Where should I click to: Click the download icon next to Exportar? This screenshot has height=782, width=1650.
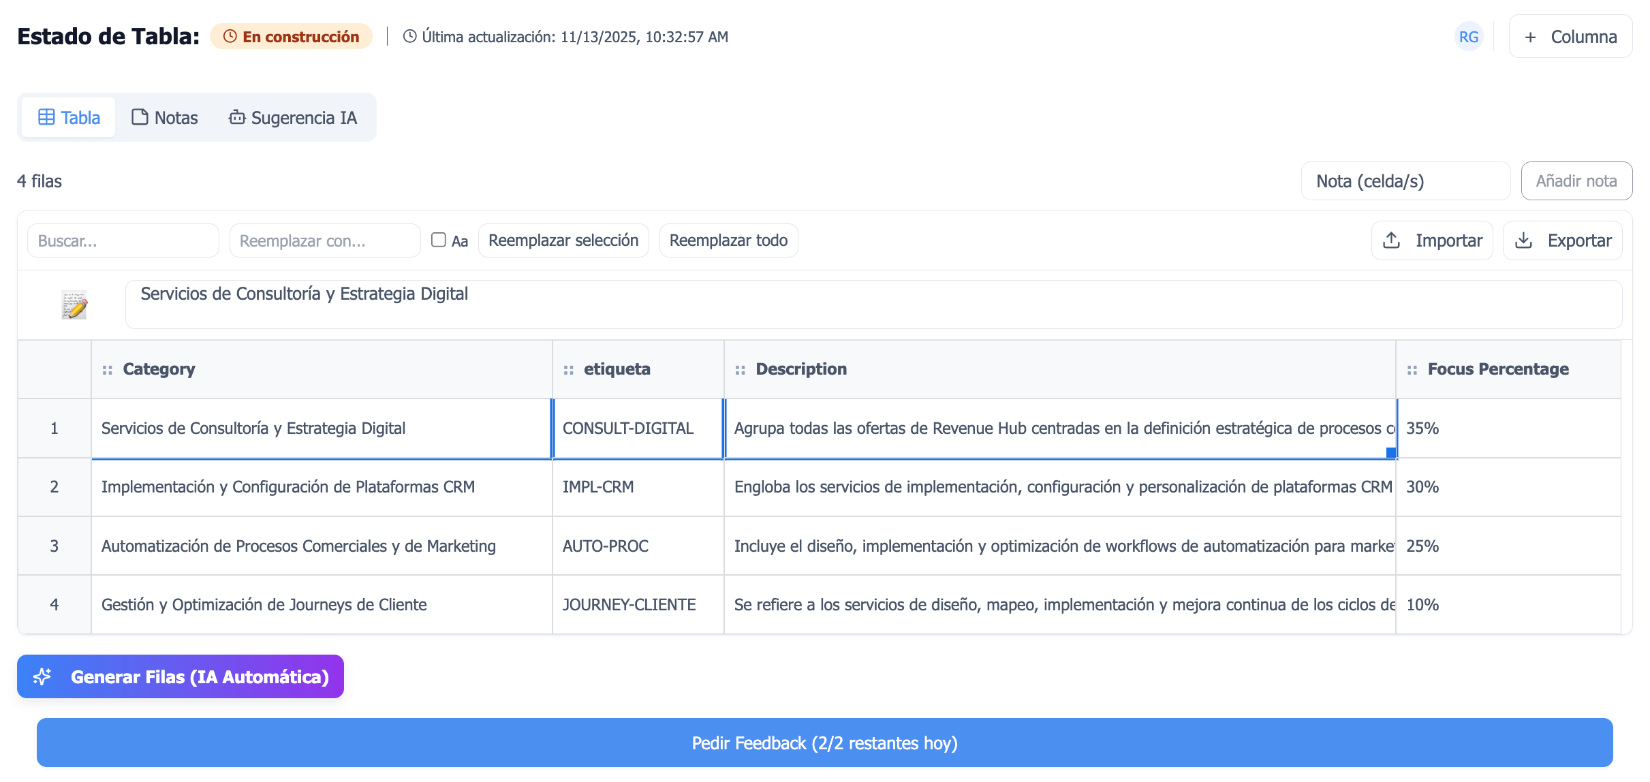(1523, 240)
